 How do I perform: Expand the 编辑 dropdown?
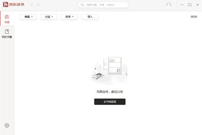point(28,17)
